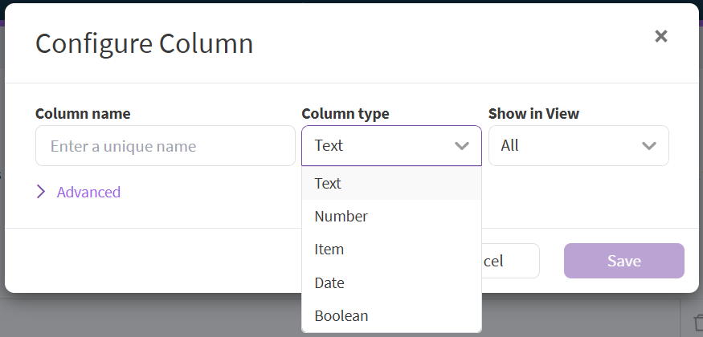703x337 pixels.
Task: Focus the Column name input field
Action: tap(165, 146)
